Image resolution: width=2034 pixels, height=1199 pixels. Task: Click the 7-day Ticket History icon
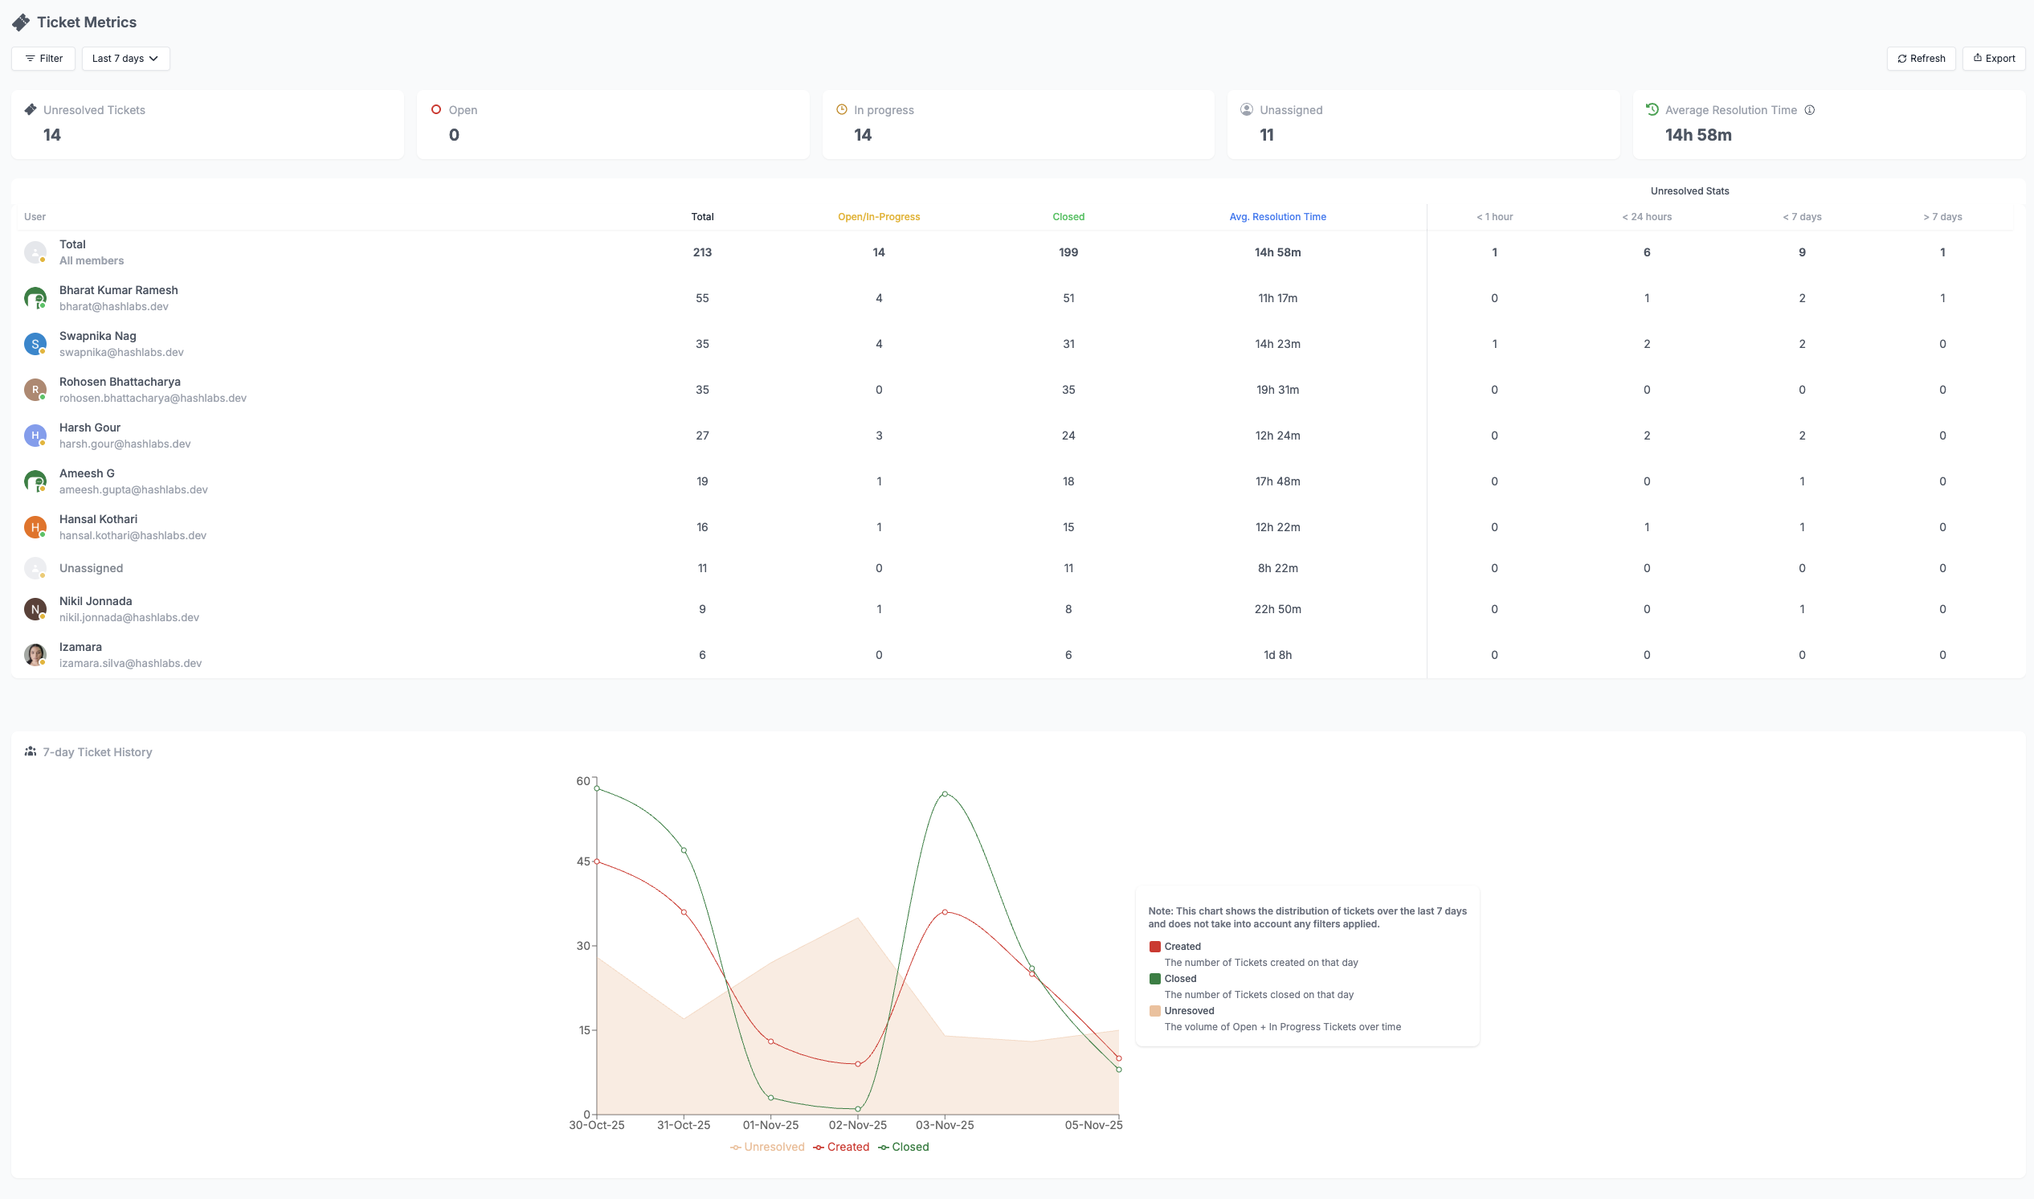pos(31,751)
